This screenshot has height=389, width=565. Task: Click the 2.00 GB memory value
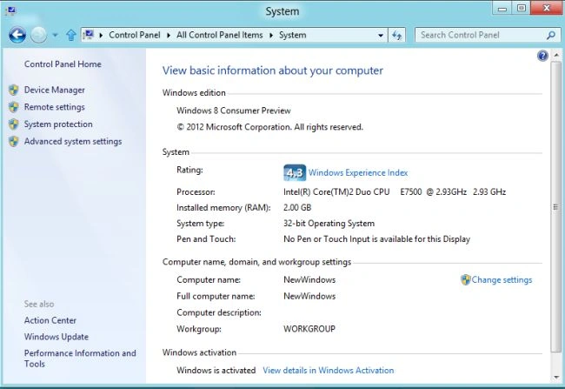coord(297,208)
